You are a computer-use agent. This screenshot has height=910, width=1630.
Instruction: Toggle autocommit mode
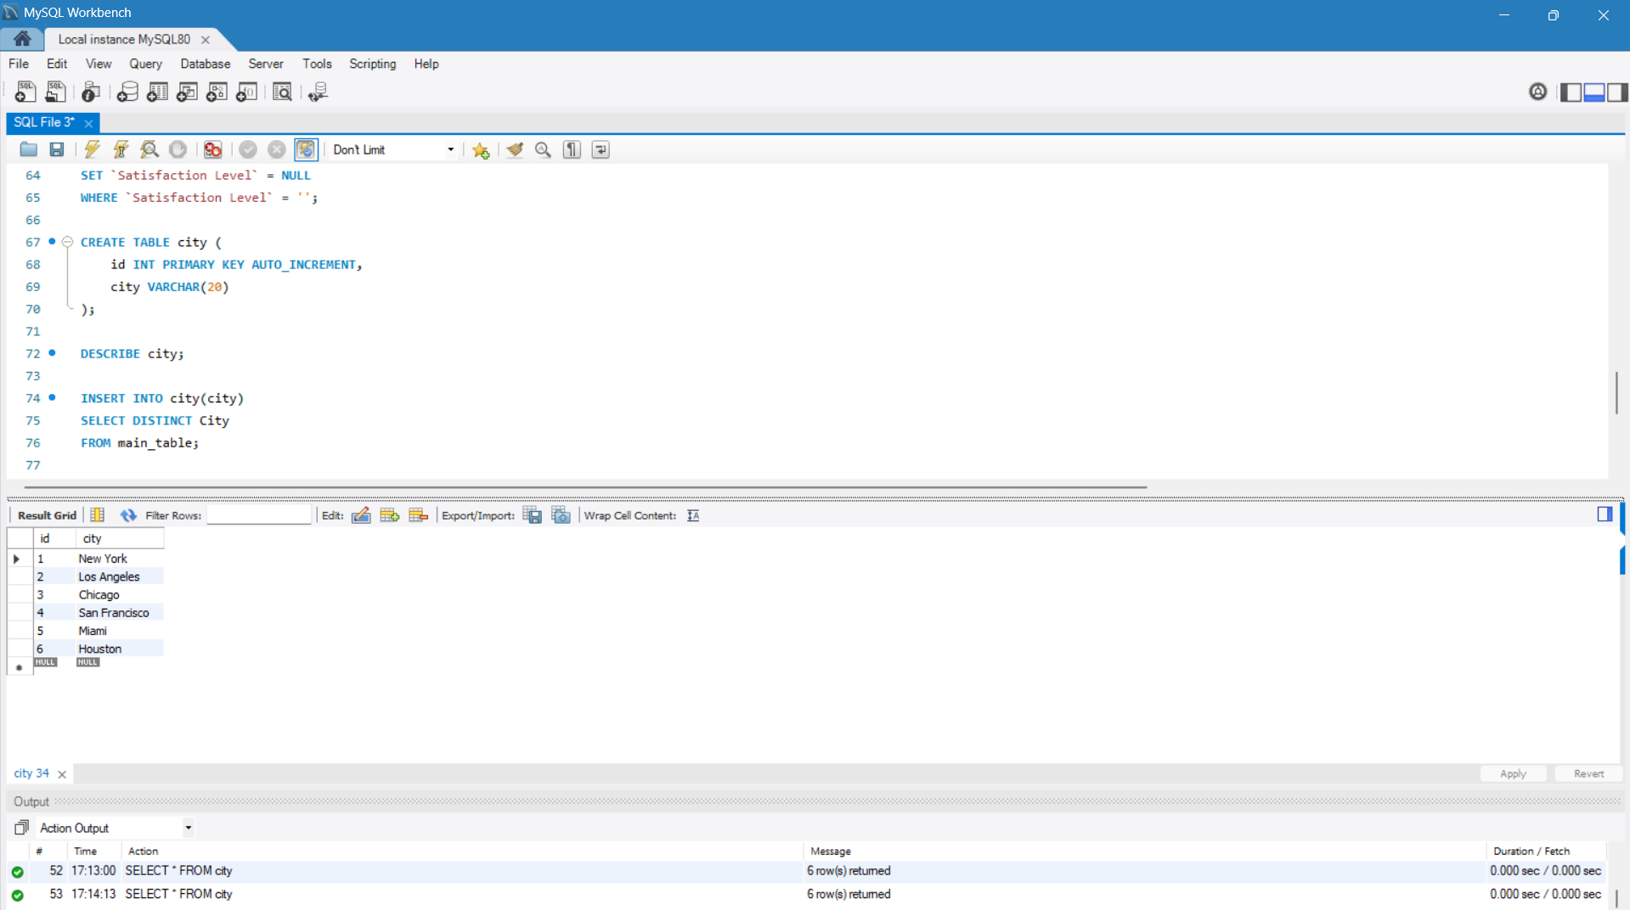click(306, 149)
